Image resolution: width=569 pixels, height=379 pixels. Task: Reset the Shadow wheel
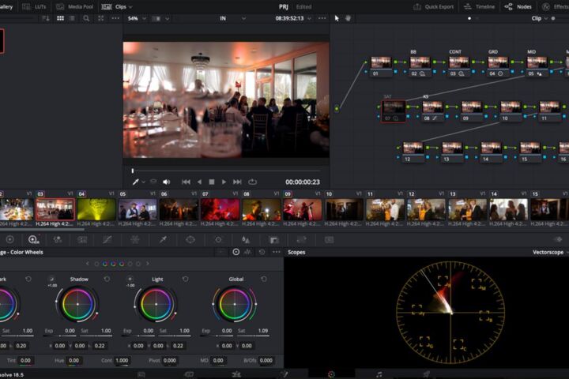click(x=107, y=279)
